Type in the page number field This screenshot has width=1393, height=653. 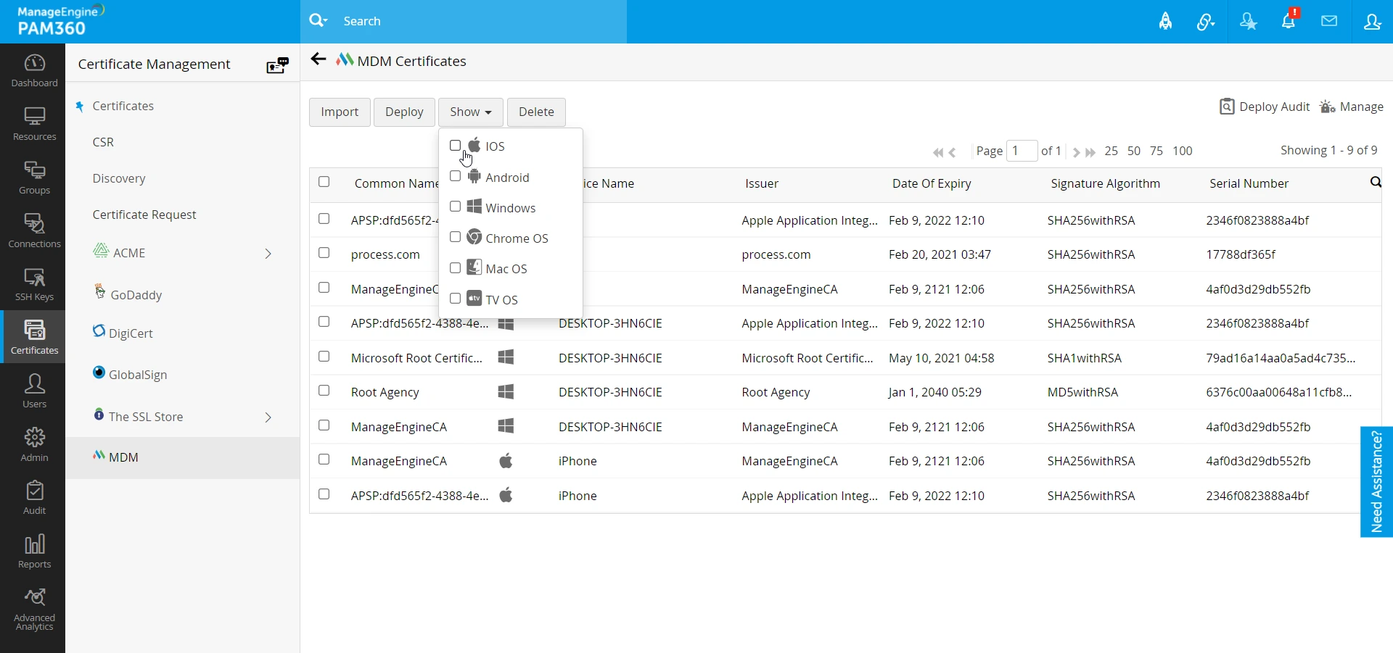(x=1022, y=151)
